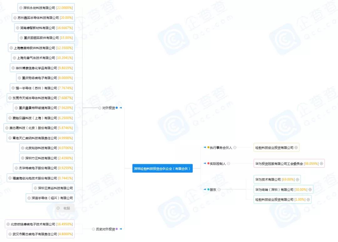Viewport: 338px width, 242px height.
Task: Select the central node 深圳哈勃科技投资合伙企业
Action: (x=162, y=168)
